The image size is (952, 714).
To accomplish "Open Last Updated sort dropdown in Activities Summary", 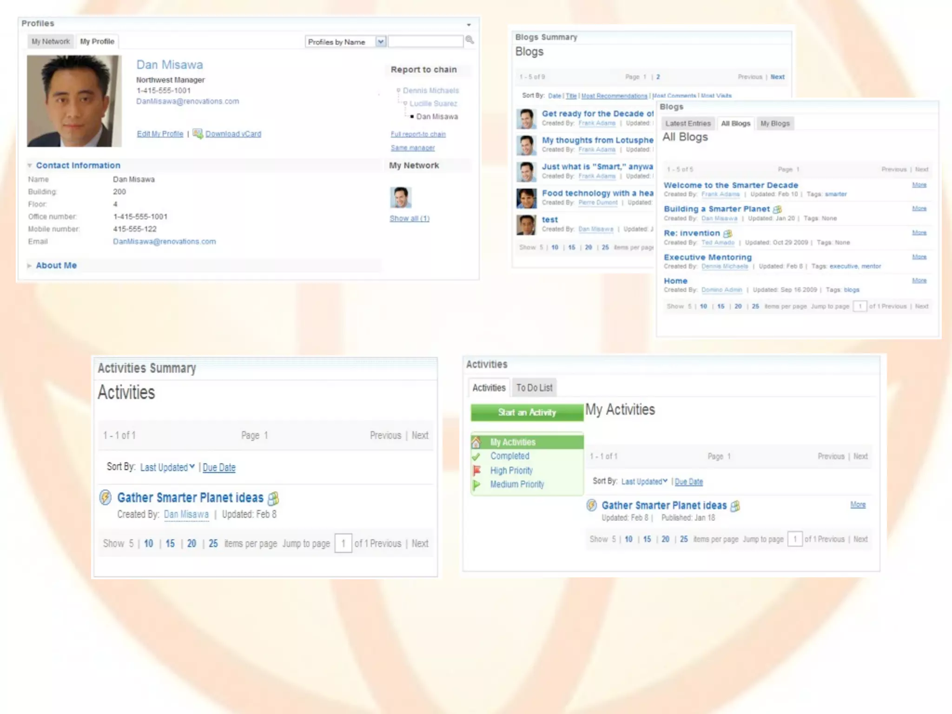I will click(167, 467).
